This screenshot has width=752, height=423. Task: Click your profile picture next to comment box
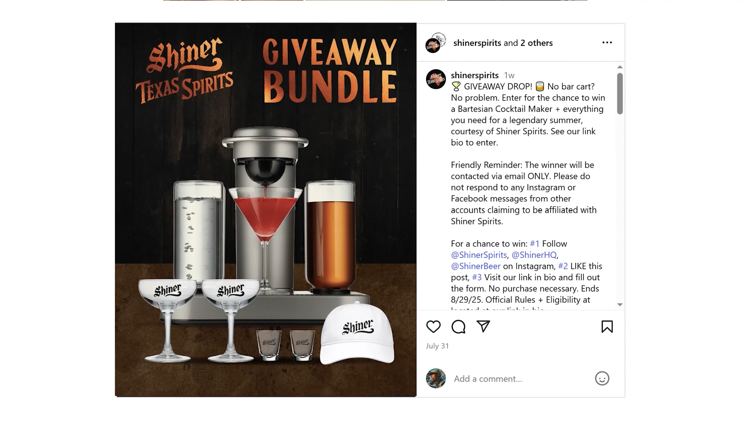(x=436, y=378)
